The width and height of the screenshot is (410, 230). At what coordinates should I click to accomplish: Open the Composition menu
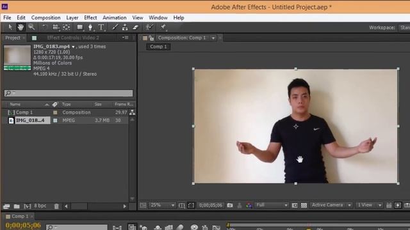coord(45,18)
